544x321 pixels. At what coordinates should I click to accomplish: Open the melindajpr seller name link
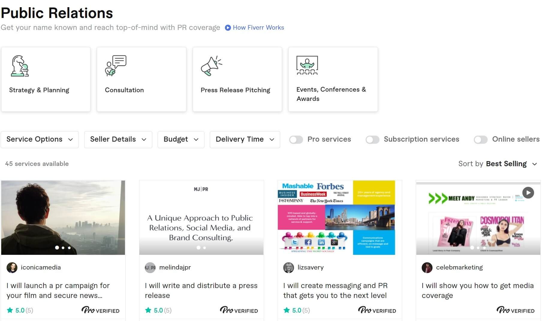pyautogui.click(x=175, y=267)
